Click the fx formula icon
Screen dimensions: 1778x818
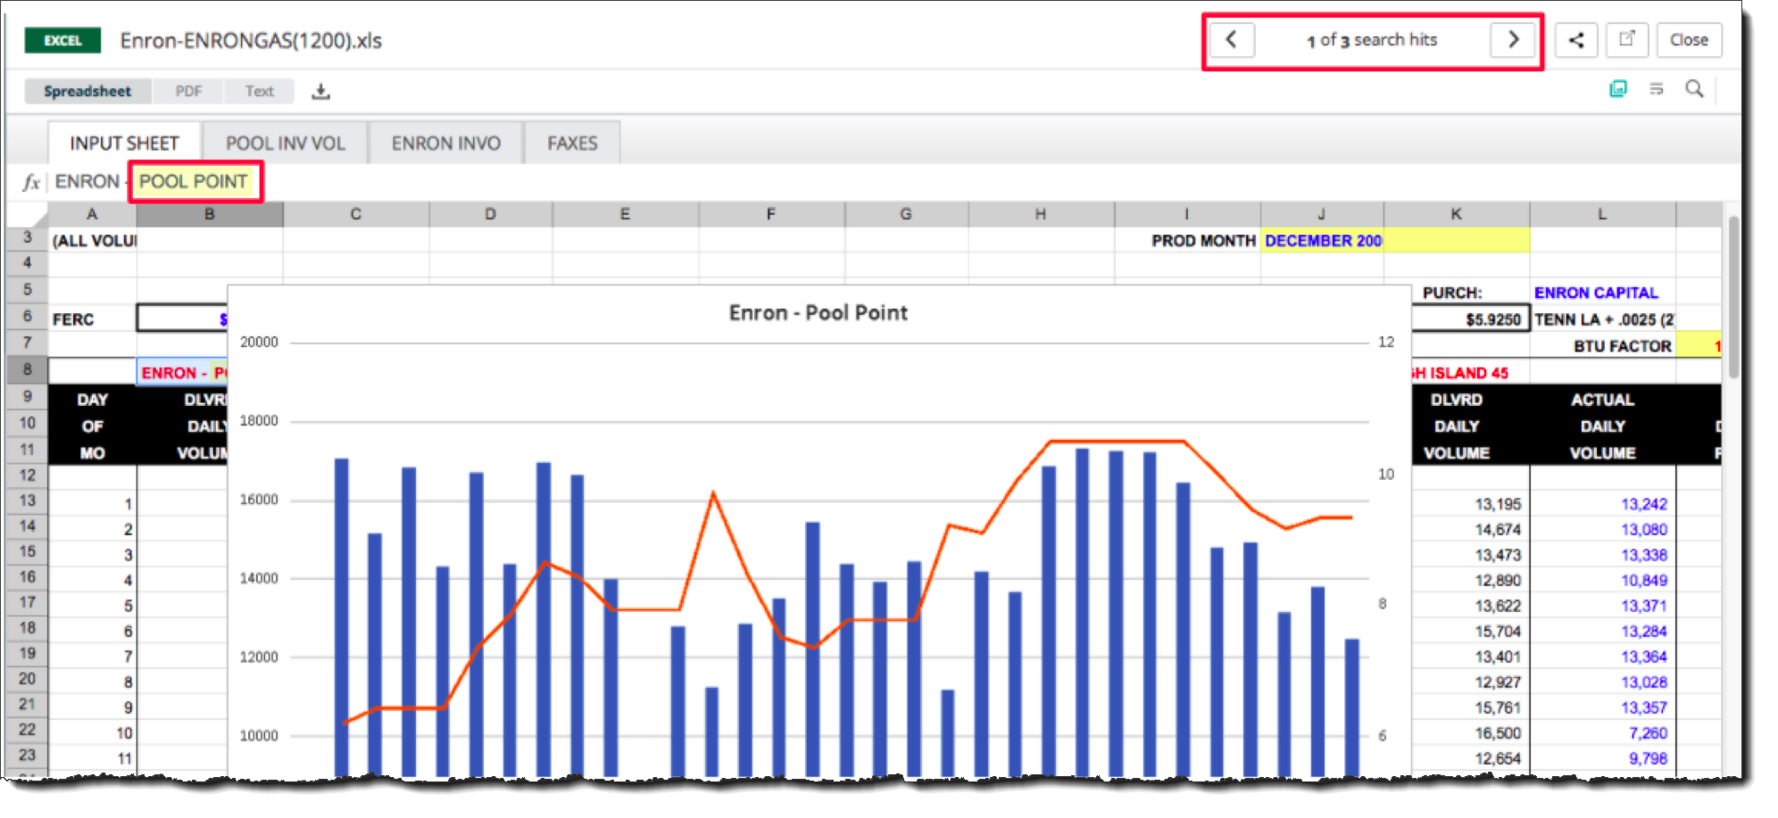tap(31, 182)
